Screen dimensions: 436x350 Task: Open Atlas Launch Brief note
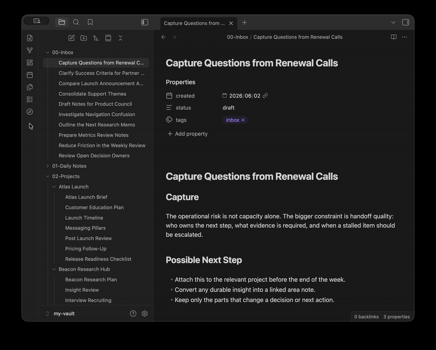point(86,197)
